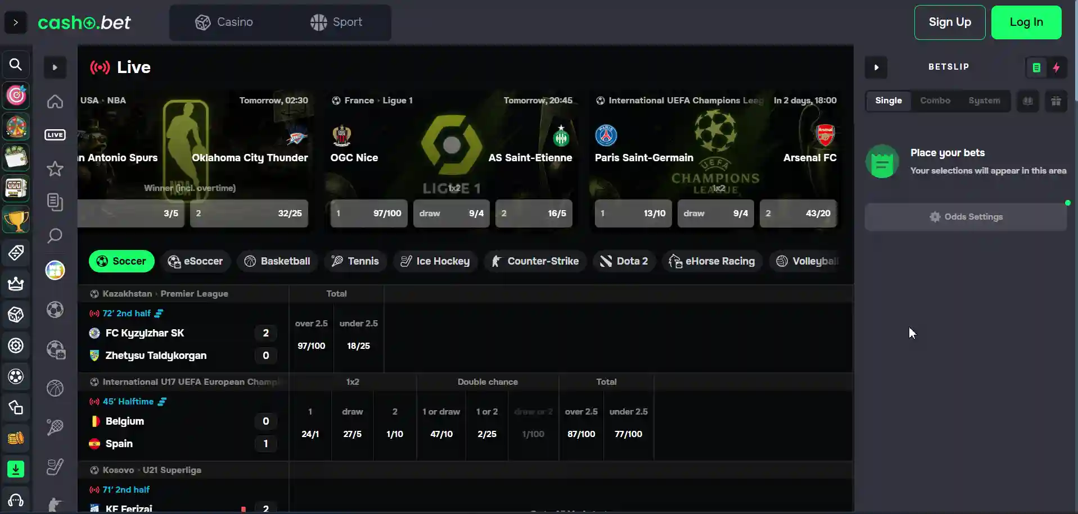Viewport: 1078px width, 514px height.
Task: Select the eHorse Racing sport filter
Action: coord(712,261)
